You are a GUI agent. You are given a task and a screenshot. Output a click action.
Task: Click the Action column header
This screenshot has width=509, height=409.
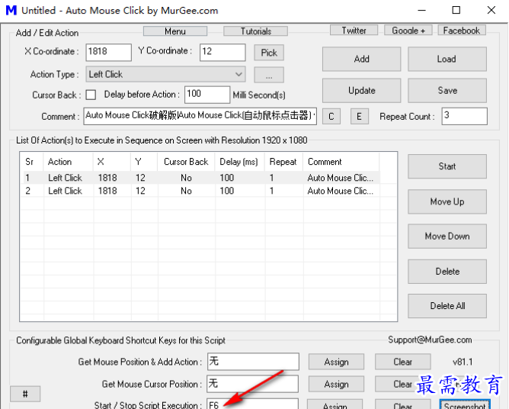[x=68, y=162]
